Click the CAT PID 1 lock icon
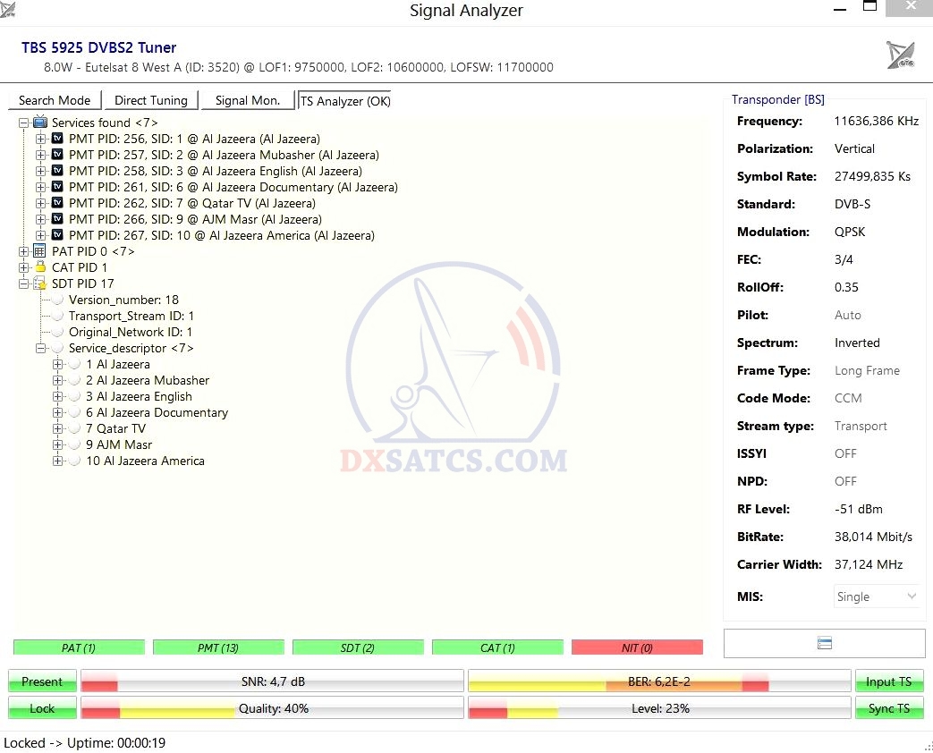 [x=40, y=267]
